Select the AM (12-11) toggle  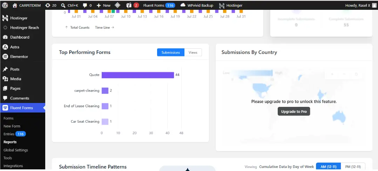coord(328,167)
